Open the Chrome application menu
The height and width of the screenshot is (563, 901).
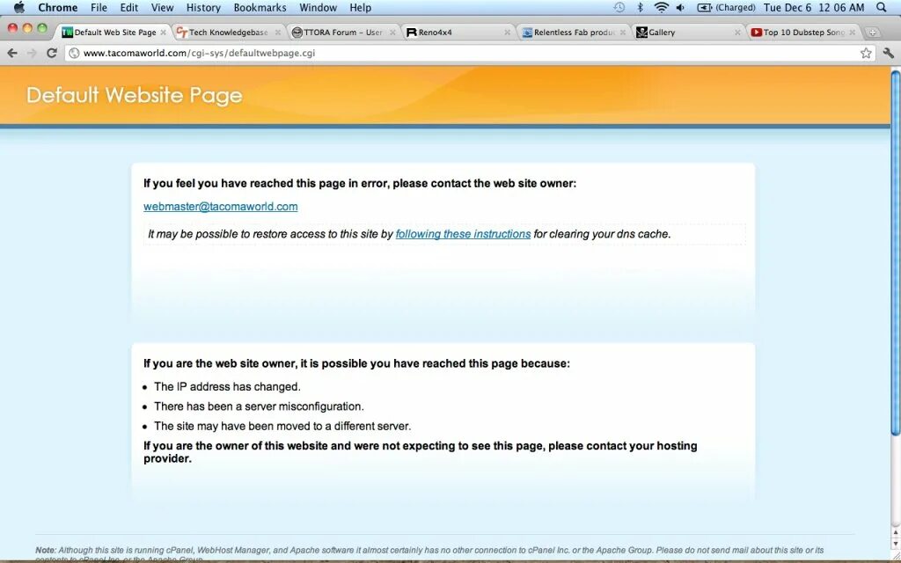[x=57, y=7]
